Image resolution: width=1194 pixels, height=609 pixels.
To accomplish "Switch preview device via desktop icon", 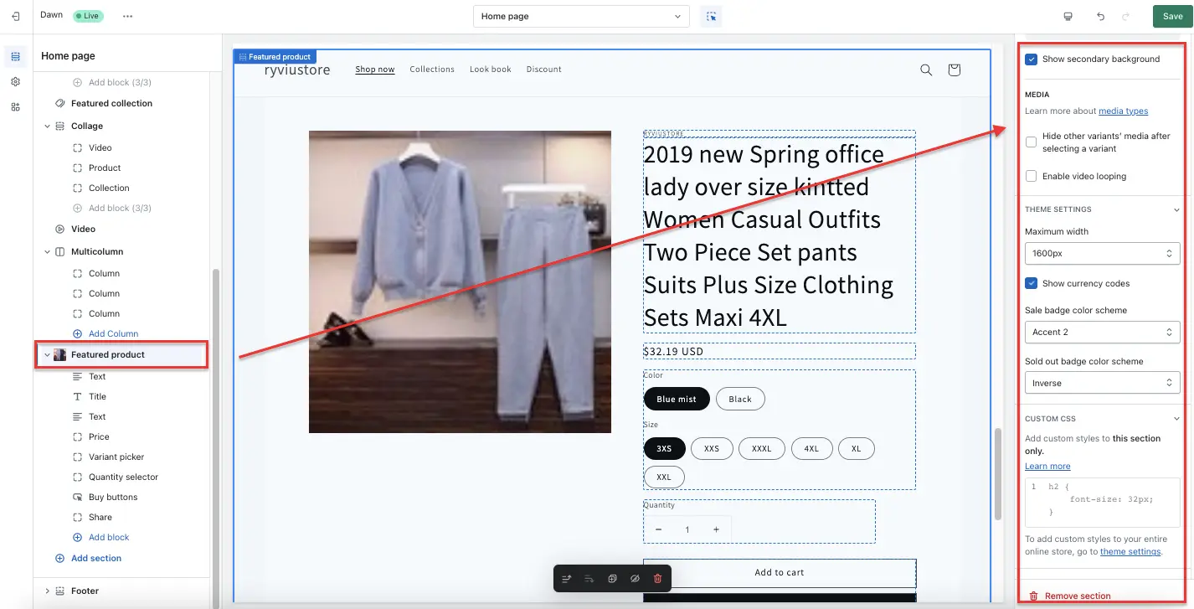I will click(1069, 15).
